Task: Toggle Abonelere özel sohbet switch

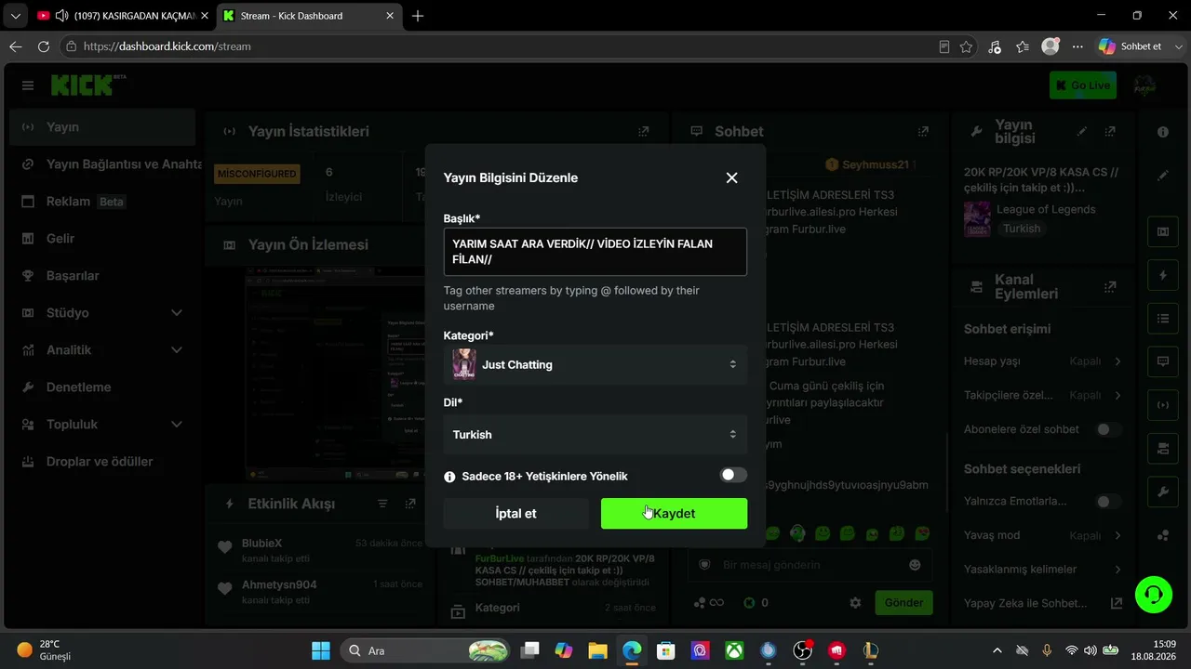Action: 1107,429
